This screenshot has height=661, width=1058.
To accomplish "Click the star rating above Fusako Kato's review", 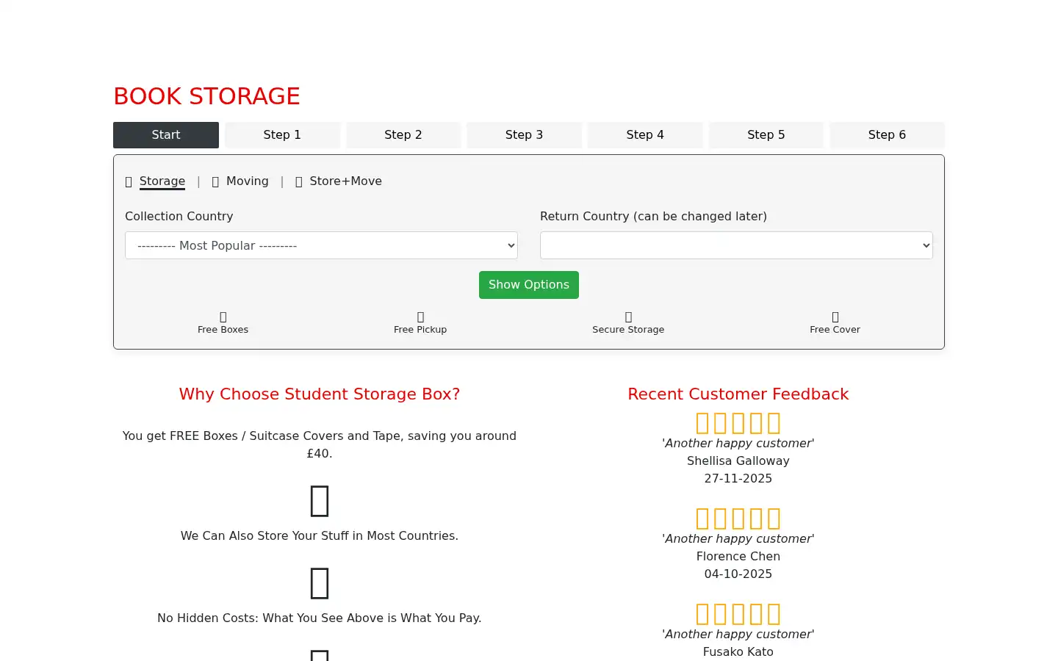I will (x=738, y=614).
